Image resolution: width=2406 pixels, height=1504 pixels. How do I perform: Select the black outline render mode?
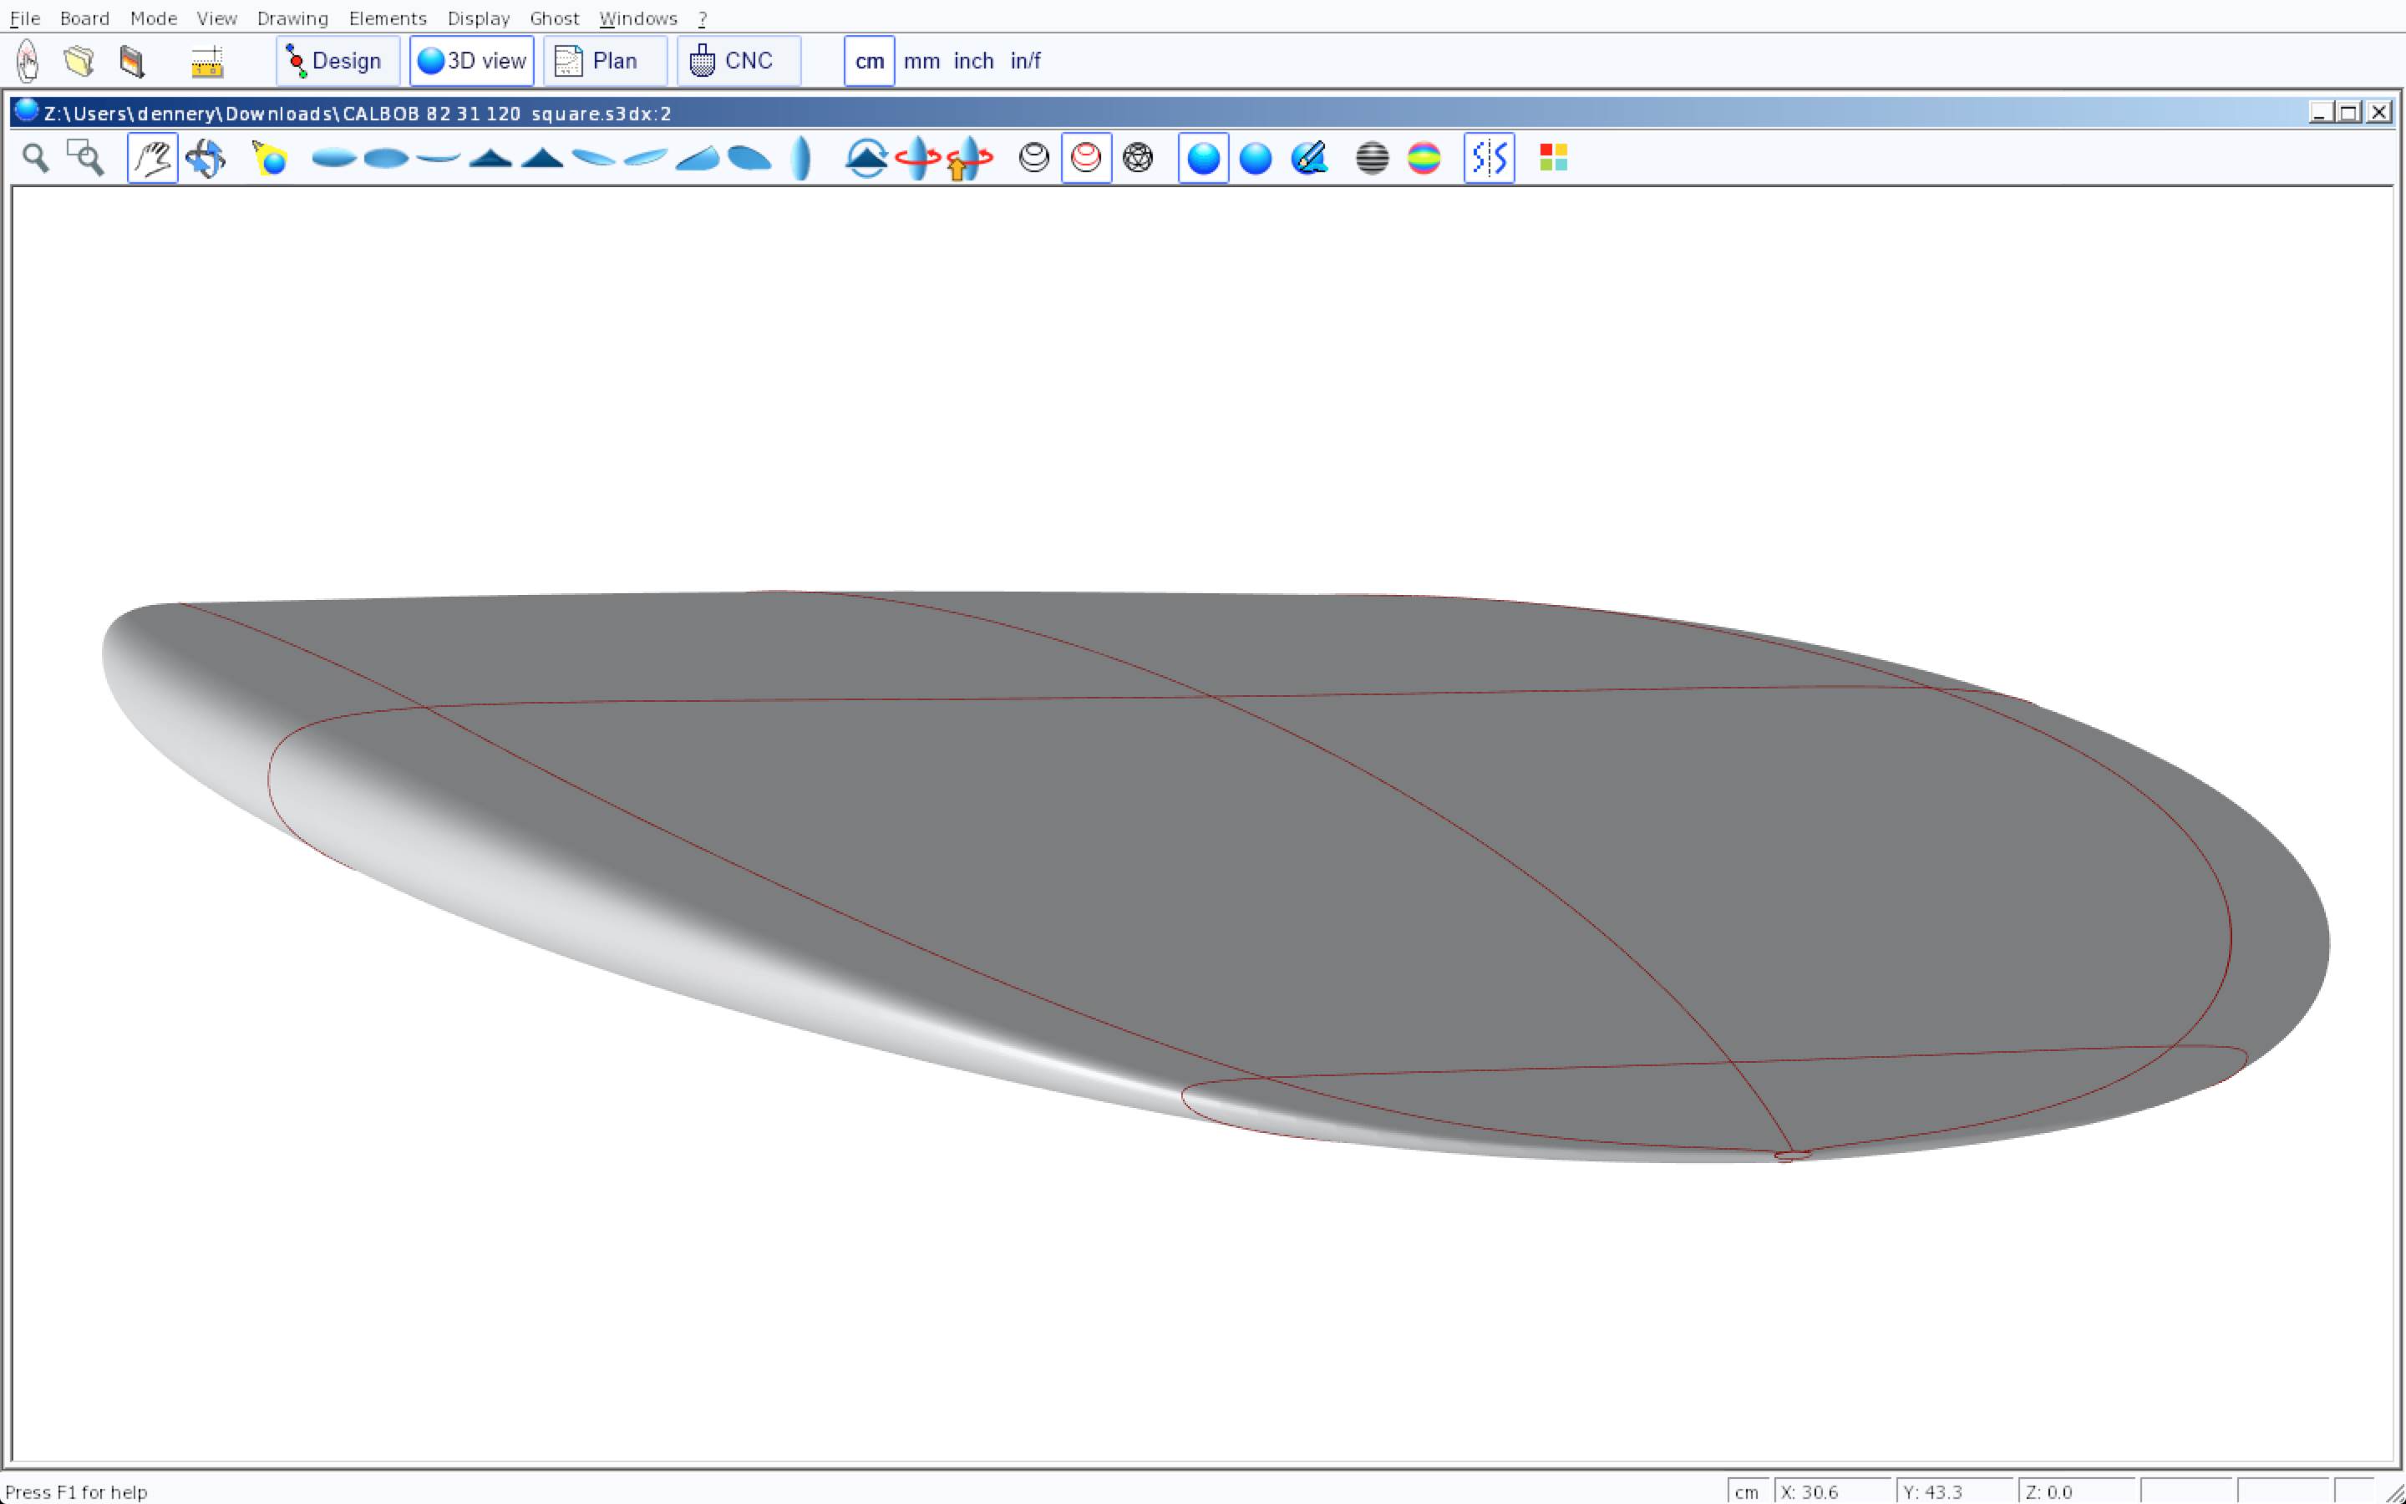(1034, 158)
